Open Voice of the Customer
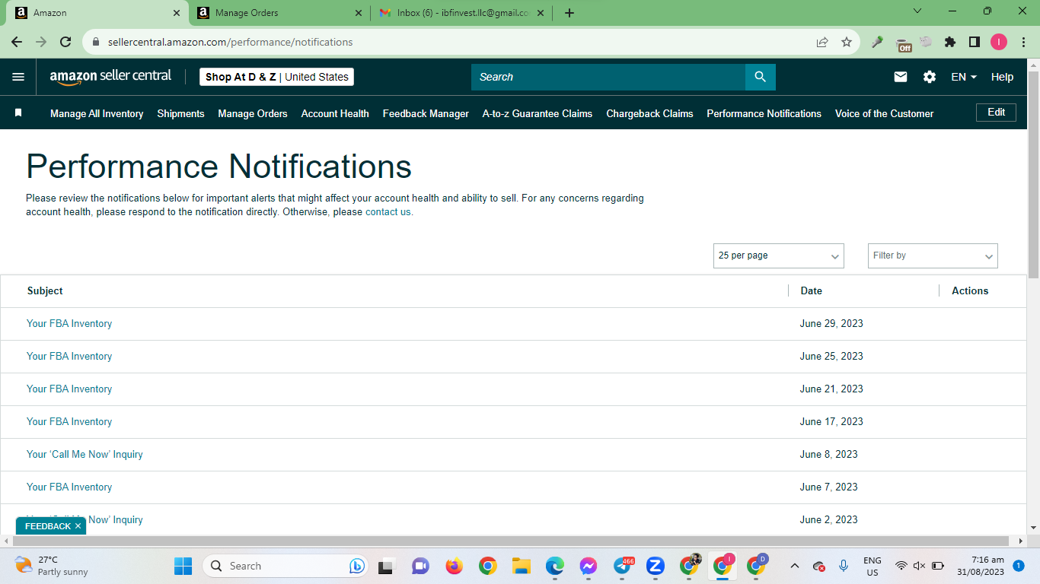 pos(884,113)
